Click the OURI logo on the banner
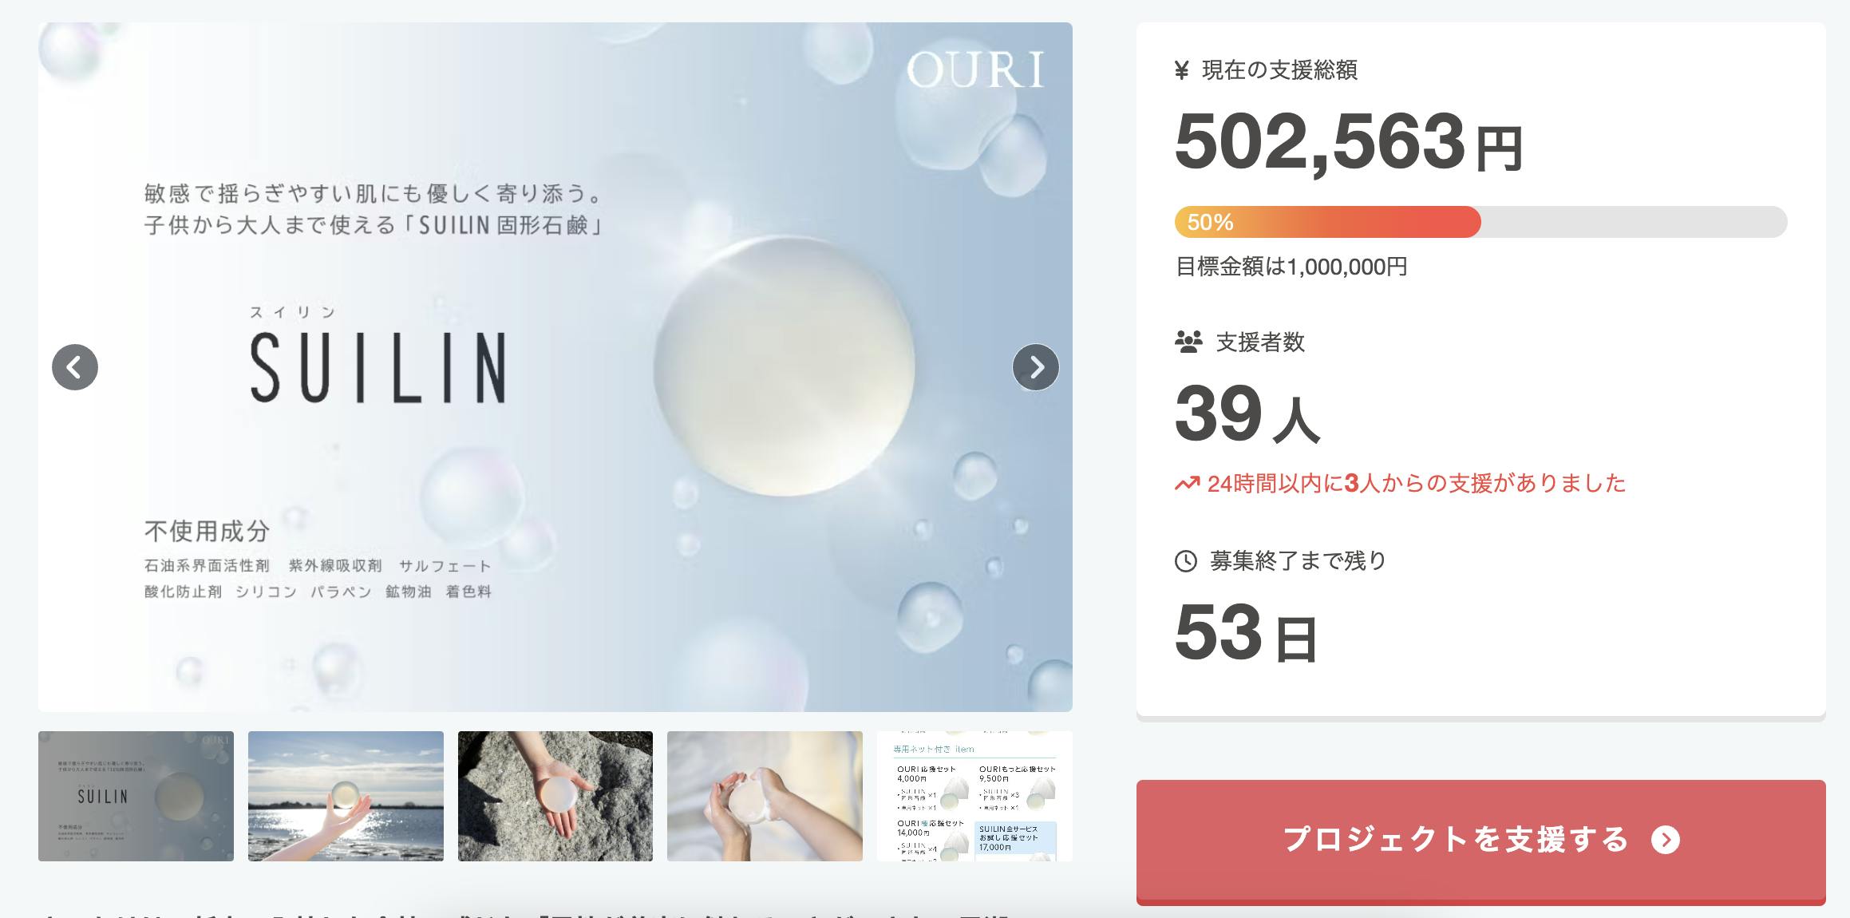1850x918 pixels. pyautogui.click(x=975, y=70)
